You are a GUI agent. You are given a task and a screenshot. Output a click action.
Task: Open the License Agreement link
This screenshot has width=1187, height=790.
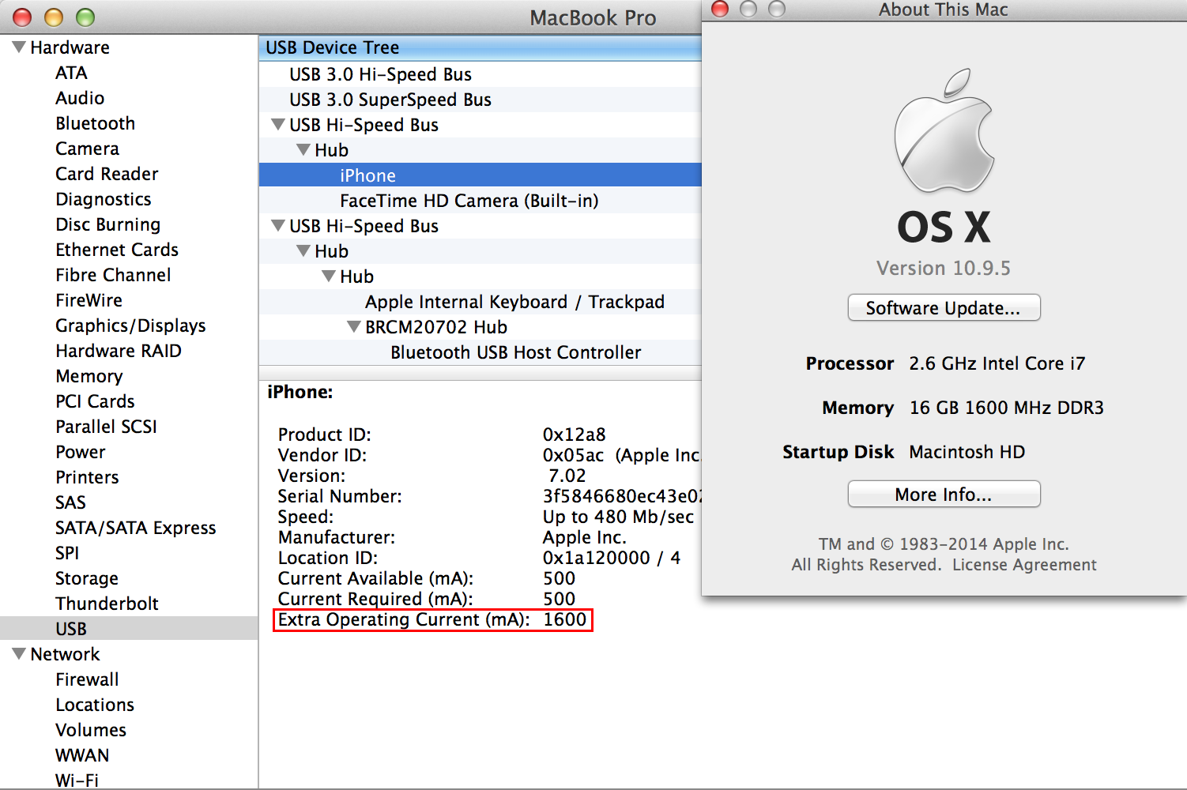pyautogui.click(x=1024, y=565)
